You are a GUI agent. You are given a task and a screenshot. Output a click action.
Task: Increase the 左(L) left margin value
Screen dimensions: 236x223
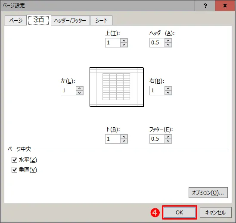pos(80,88)
